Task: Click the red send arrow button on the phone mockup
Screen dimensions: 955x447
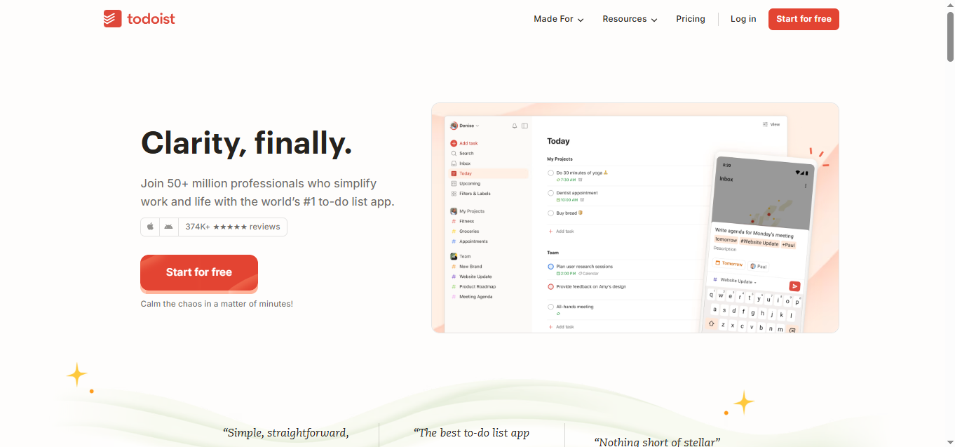Action: [x=794, y=286]
